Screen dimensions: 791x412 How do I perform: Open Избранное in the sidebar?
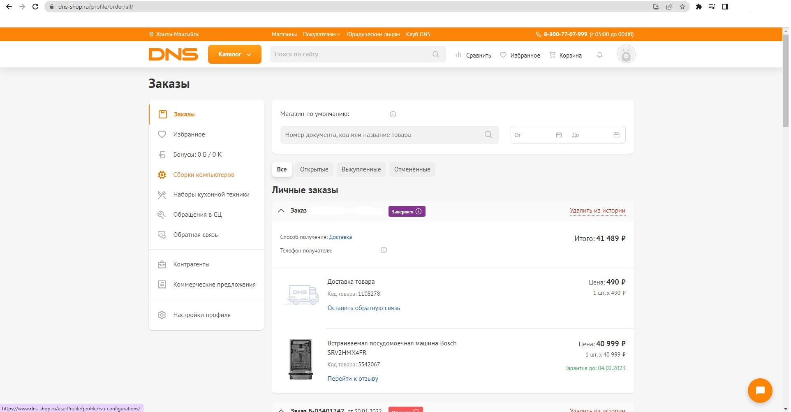[x=206, y=134]
